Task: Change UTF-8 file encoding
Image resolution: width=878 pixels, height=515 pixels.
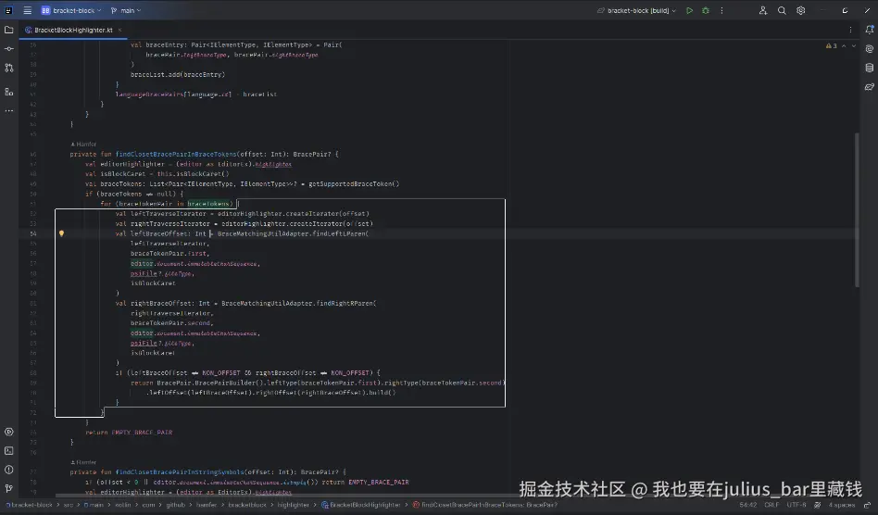Action: click(796, 505)
